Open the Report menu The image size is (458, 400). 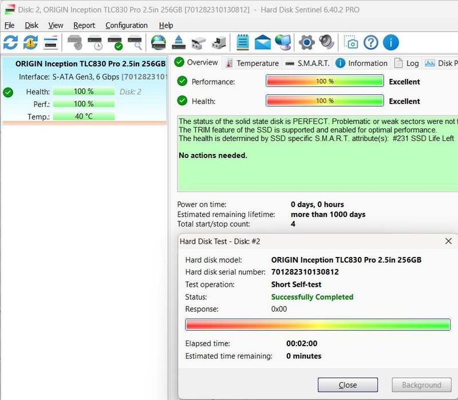click(84, 25)
